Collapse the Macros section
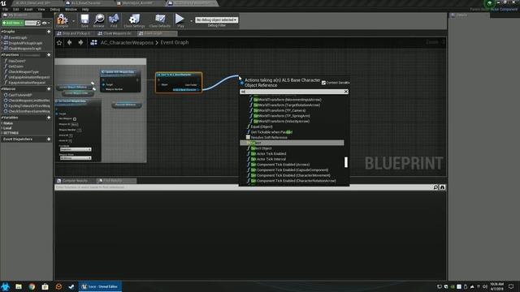 (x=2, y=88)
